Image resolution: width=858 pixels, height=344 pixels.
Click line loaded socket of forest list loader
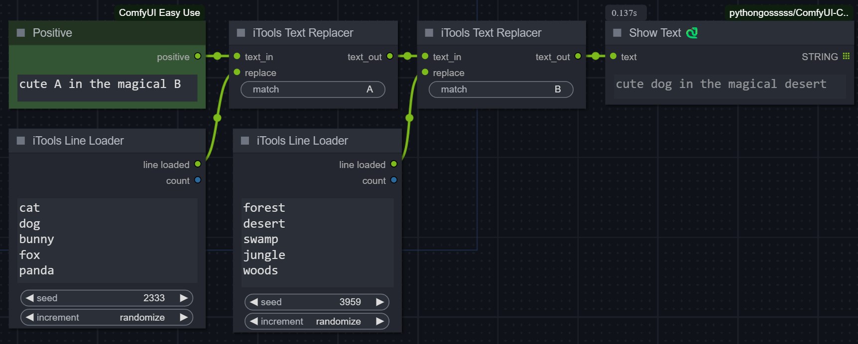point(394,164)
